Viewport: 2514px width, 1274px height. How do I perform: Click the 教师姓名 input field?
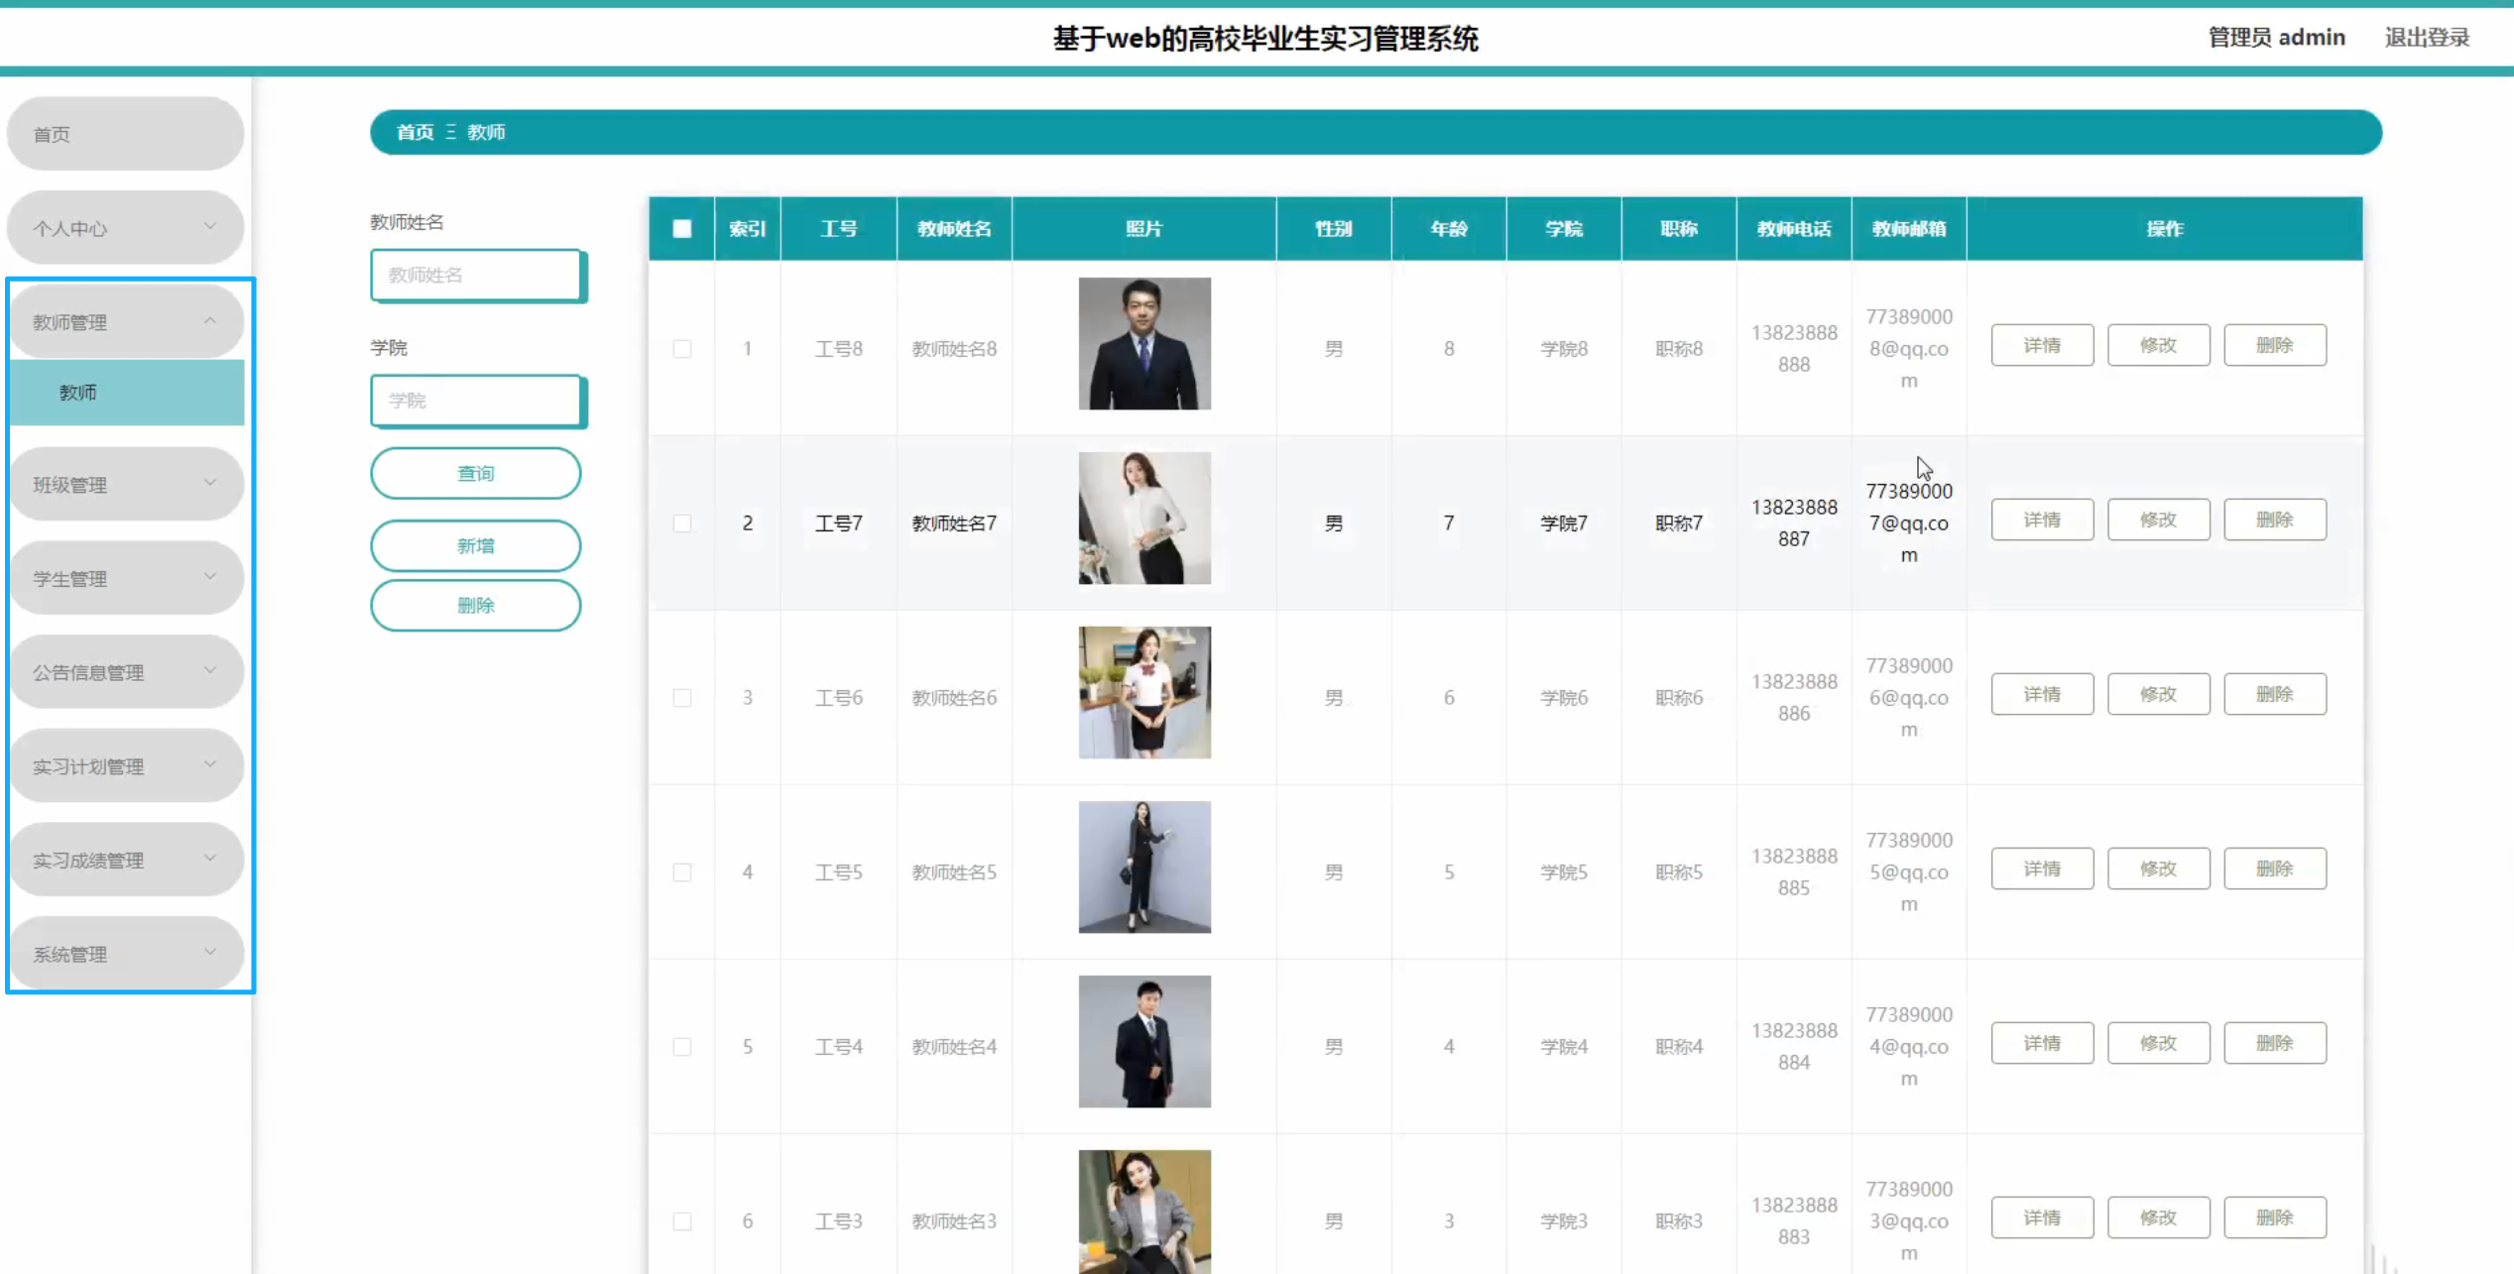point(477,275)
